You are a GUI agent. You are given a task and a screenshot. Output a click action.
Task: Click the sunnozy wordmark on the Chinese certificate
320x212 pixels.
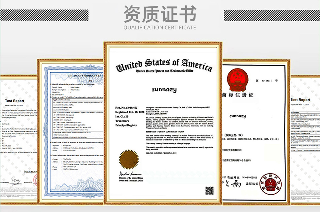point(237,116)
